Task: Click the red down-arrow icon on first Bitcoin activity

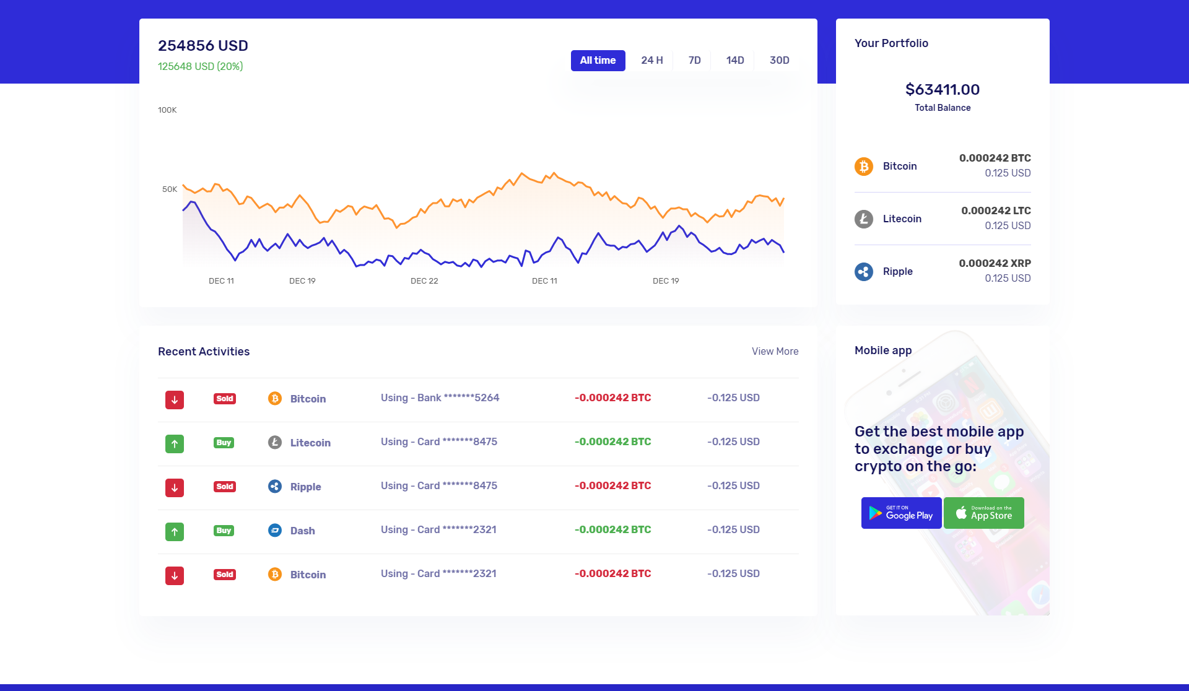Action: pyautogui.click(x=175, y=400)
